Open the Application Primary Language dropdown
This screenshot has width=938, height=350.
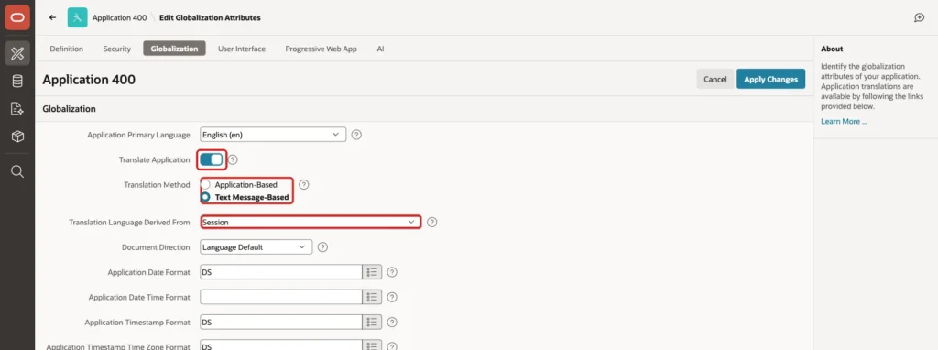coord(273,135)
